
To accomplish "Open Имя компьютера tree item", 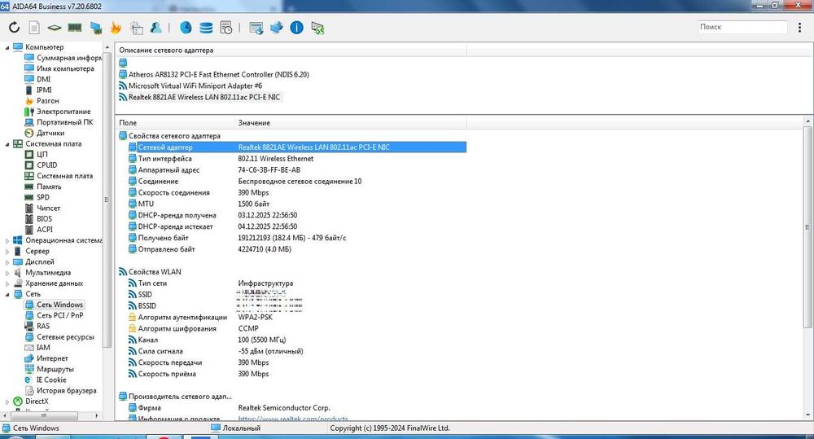I will (x=65, y=68).
